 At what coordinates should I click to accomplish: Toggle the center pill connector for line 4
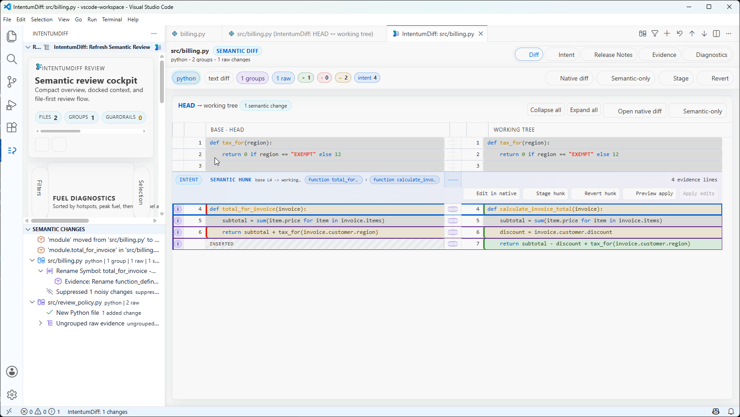pyautogui.click(x=453, y=209)
